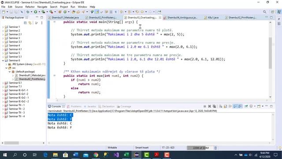Click the New Java Class green icon
Viewport: 282px width, 159px height.
(65, 12)
